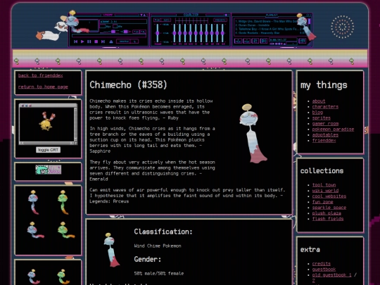Toggle the EQ window button in the player
The image size is (380, 285).
click(x=136, y=32)
